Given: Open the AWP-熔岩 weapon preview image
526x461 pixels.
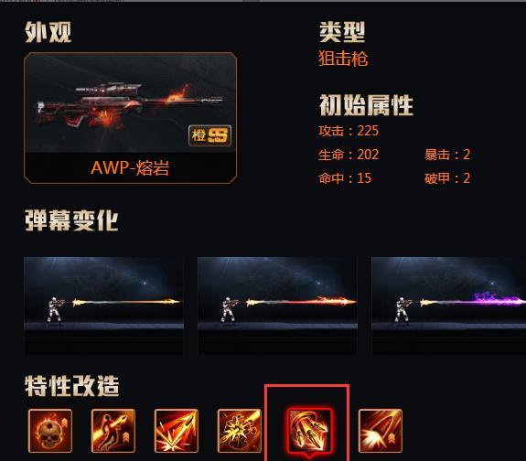Looking at the screenshot, I should coord(131,102).
